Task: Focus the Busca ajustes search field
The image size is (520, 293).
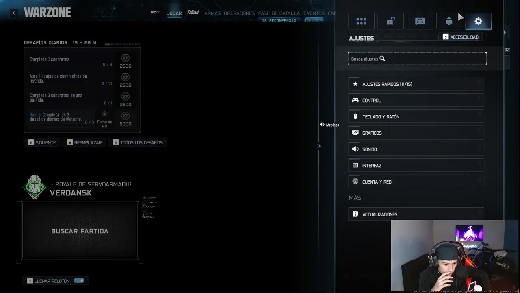Action: click(417, 59)
